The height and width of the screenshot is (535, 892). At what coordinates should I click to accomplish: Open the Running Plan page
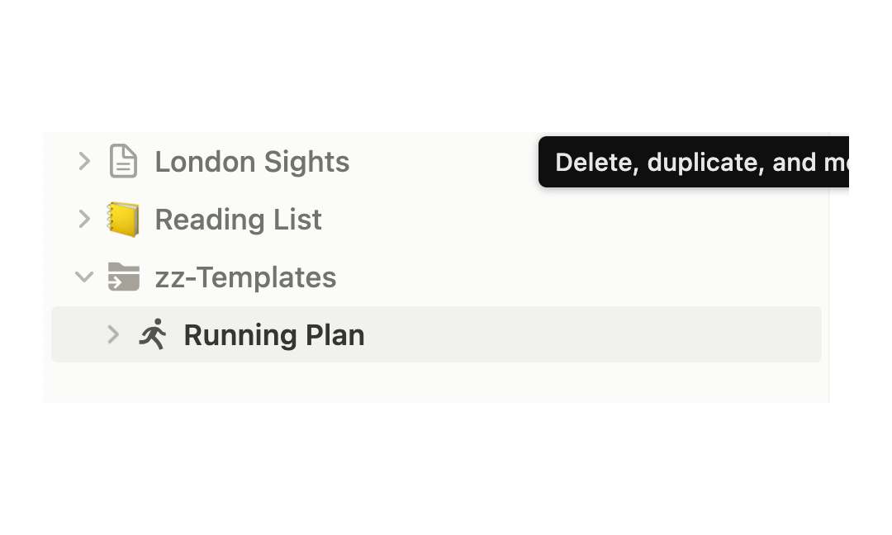coord(273,334)
